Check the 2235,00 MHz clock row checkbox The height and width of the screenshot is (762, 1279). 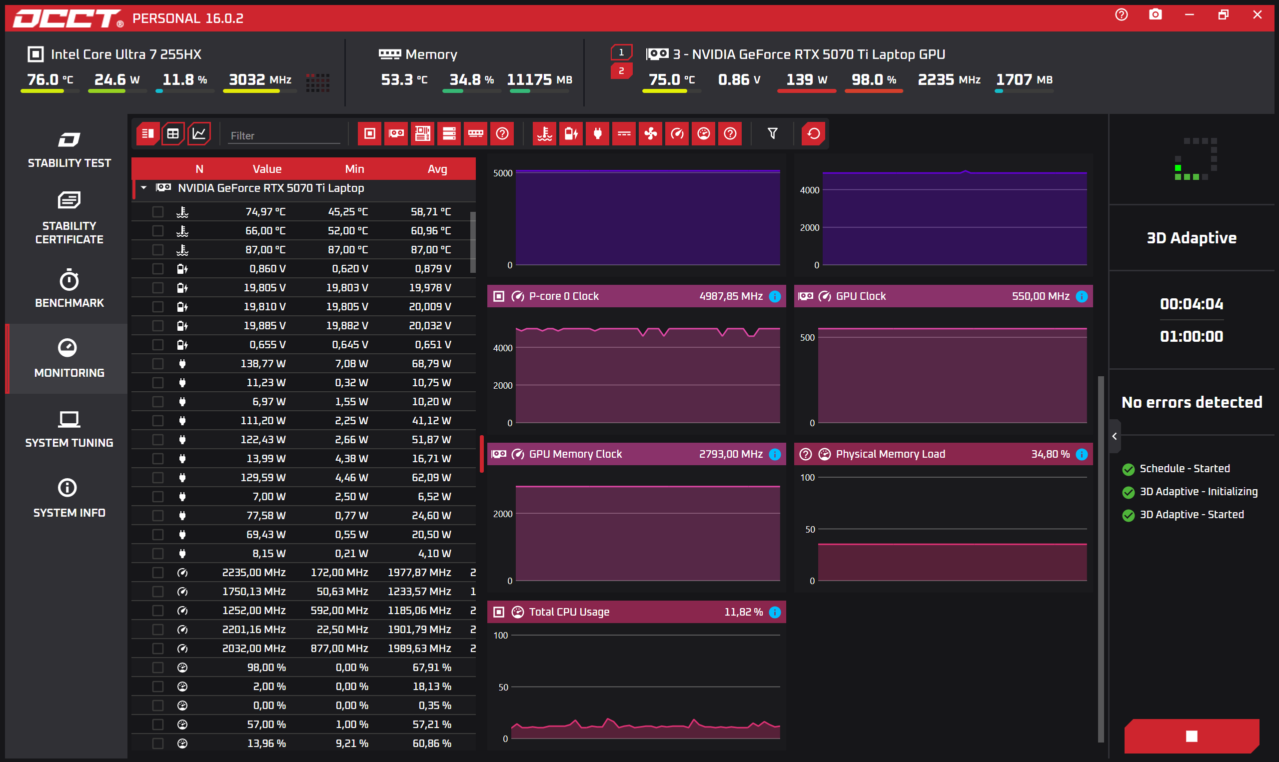click(x=157, y=573)
